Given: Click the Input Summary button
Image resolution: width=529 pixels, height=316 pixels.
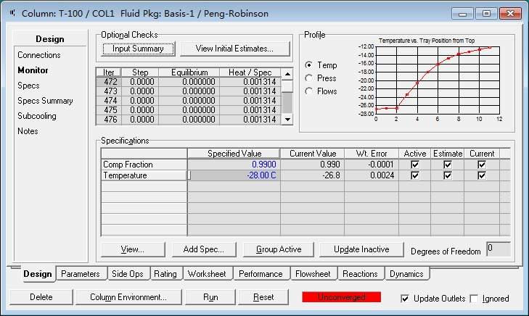Looking at the screenshot, I should (x=138, y=49).
